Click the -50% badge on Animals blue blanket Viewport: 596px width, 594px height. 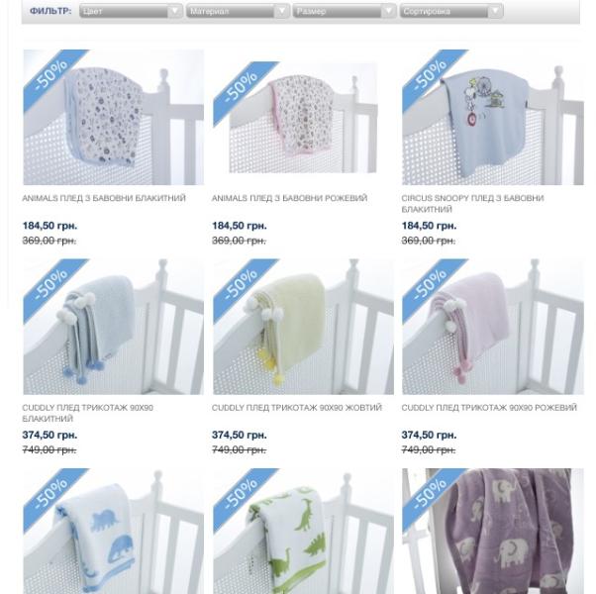coord(50,76)
